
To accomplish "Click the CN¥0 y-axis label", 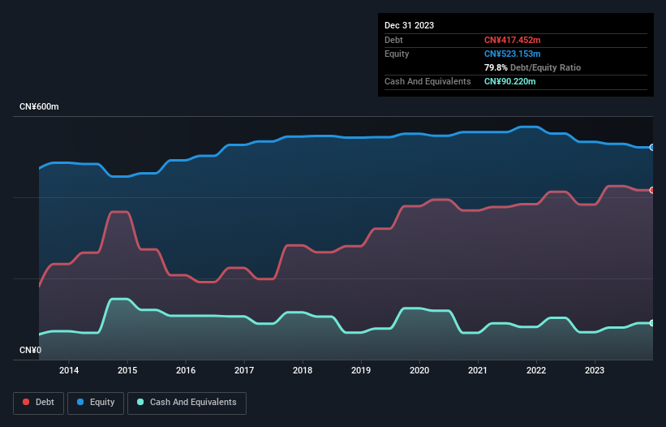I will click(30, 350).
